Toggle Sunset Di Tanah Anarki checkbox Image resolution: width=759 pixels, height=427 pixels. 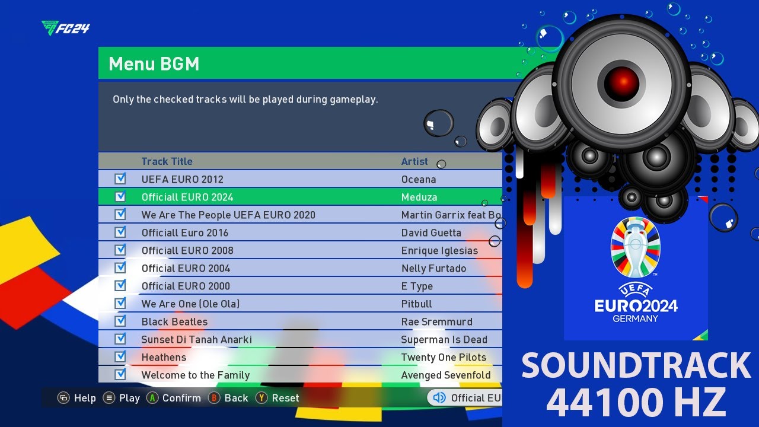click(x=120, y=339)
